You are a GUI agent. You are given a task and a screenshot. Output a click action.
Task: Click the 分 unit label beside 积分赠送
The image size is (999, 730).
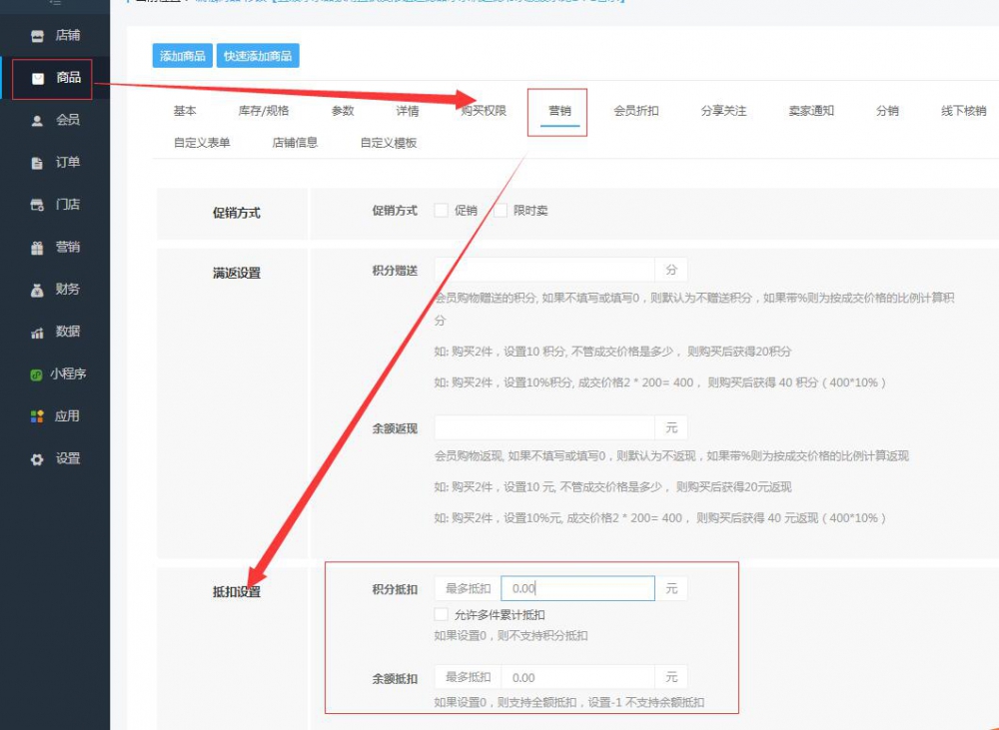[671, 270]
